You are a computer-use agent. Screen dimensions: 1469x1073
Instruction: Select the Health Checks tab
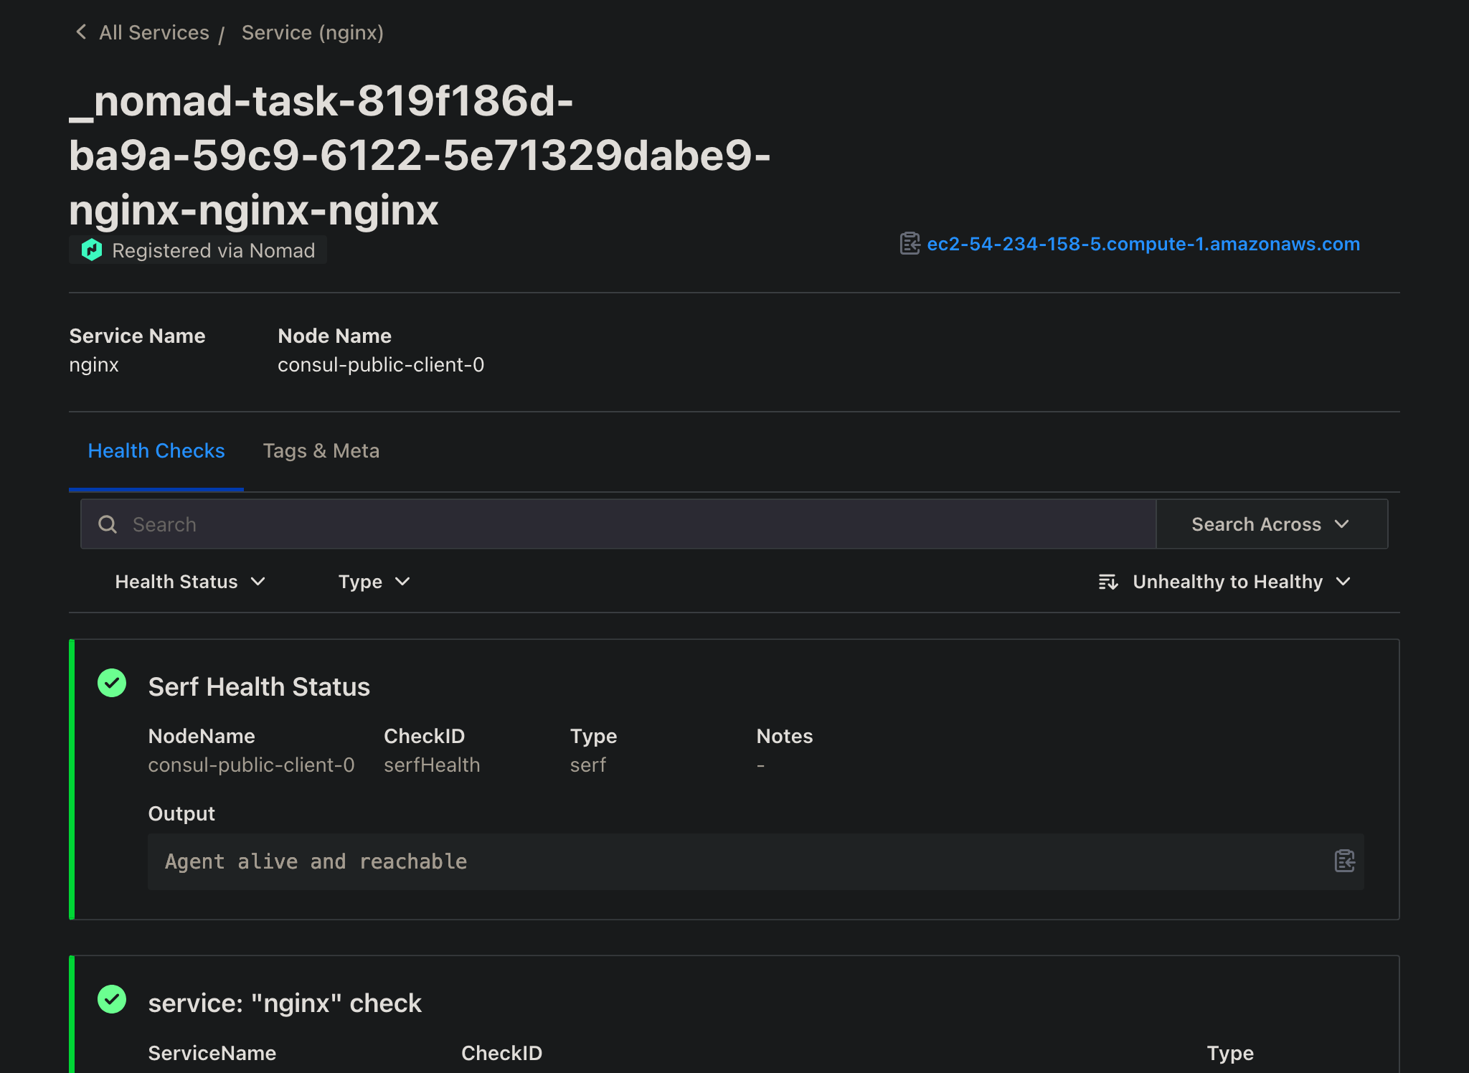(x=156, y=450)
